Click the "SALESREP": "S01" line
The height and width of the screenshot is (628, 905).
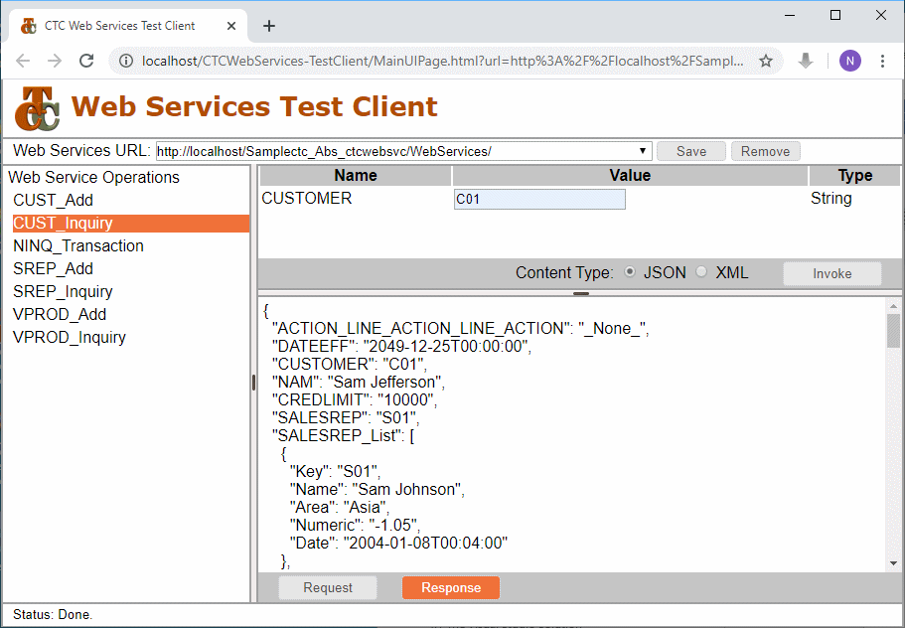click(346, 418)
